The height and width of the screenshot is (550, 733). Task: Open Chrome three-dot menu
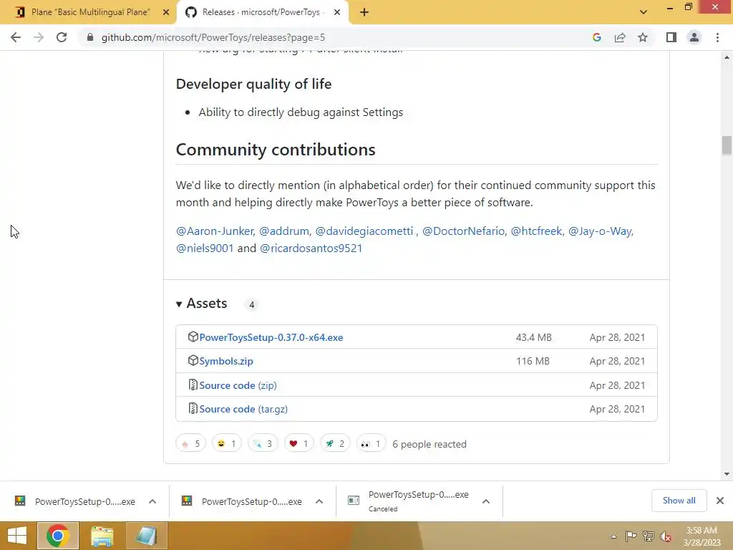(717, 37)
